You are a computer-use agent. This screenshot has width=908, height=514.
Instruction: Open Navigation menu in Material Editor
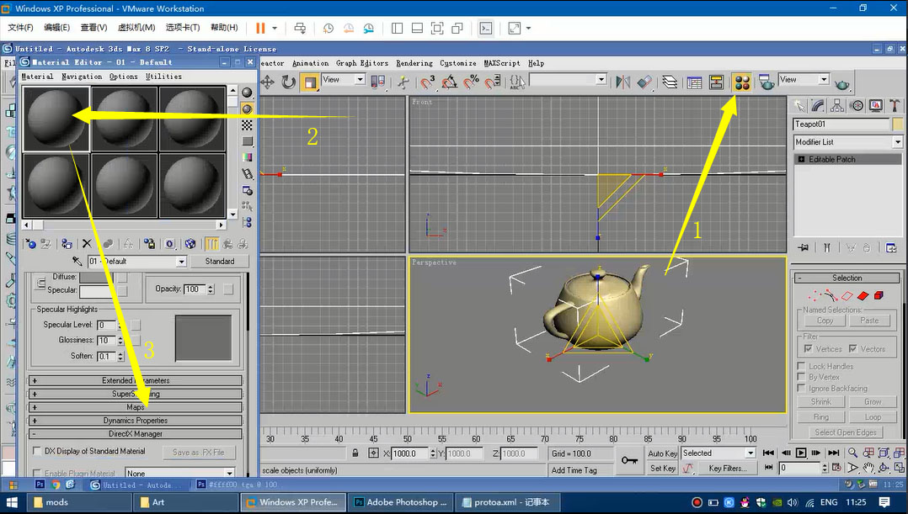(x=82, y=77)
